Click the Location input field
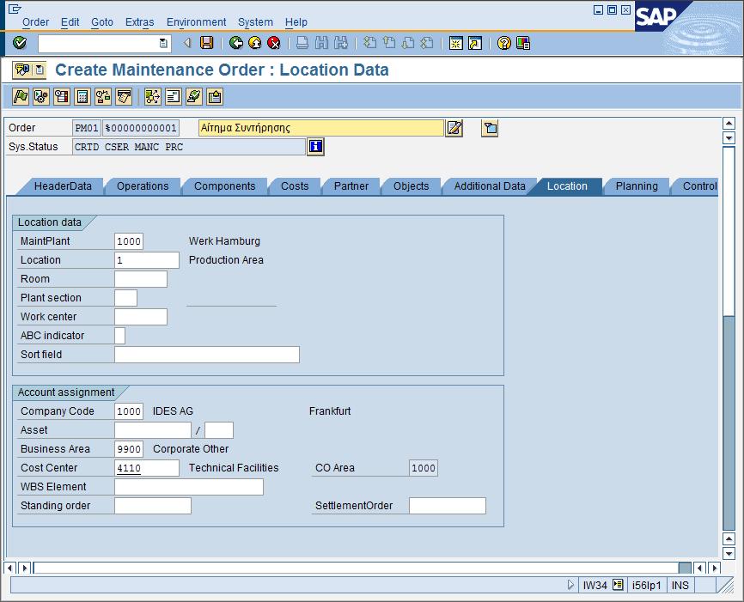Screen dimensions: 744x602 tap(147, 260)
